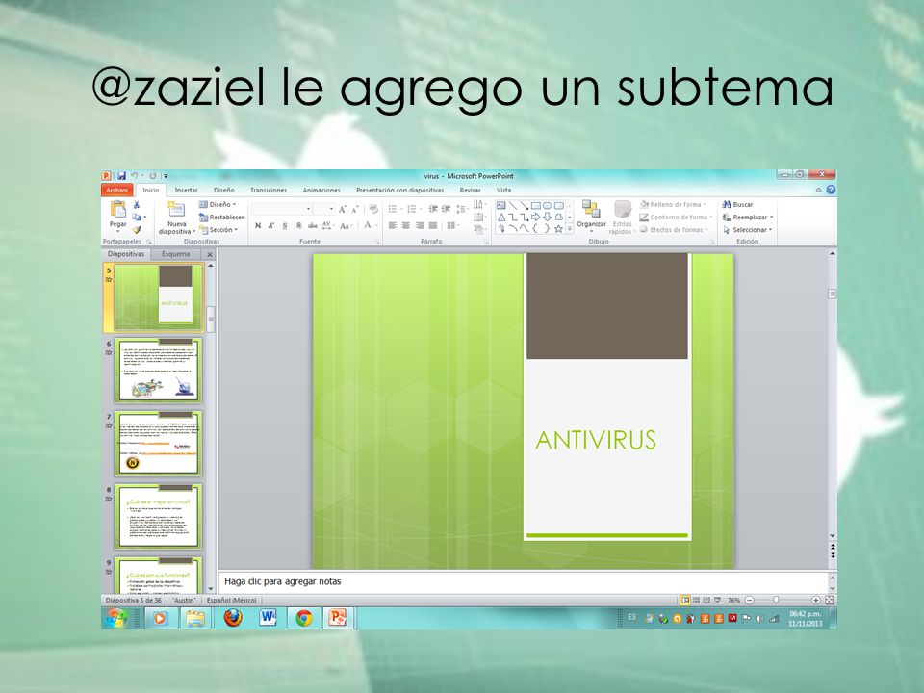Toggle bold (N) formatting
Image resolution: width=924 pixels, height=693 pixels.
click(x=258, y=225)
